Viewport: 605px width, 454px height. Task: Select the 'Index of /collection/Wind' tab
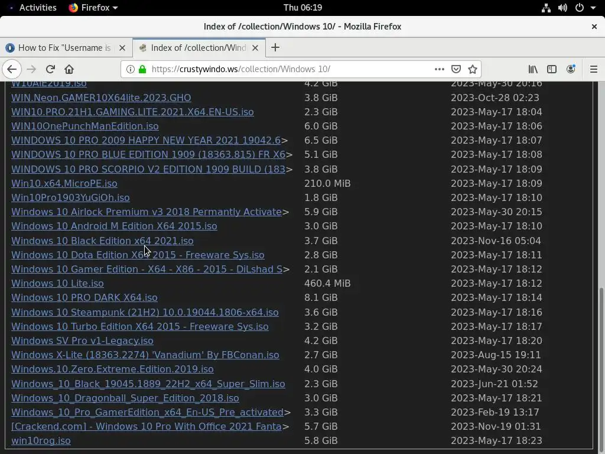pyautogui.click(x=199, y=48)
